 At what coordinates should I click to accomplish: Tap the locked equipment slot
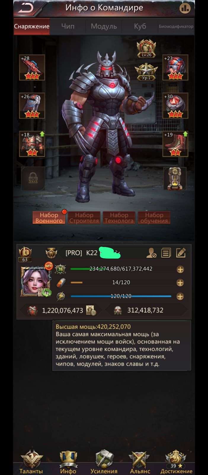[33, 178]
